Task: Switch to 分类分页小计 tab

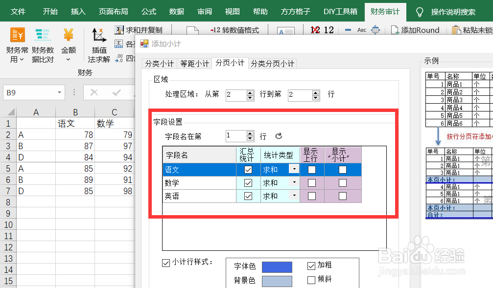Action: coord(272,64)
